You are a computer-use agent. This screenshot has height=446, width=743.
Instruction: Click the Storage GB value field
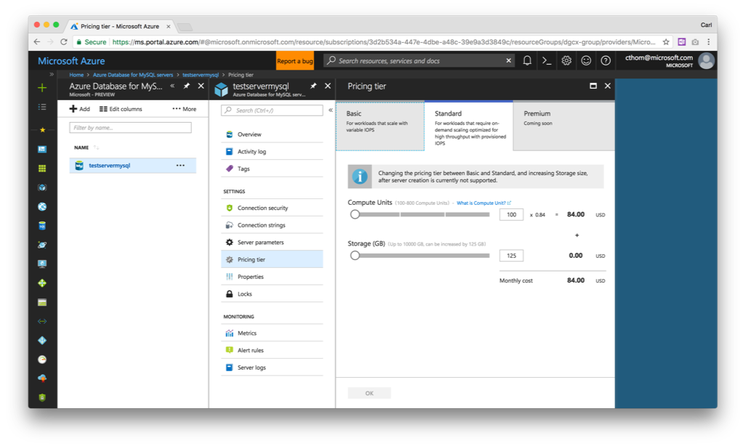tap(511, 256)
